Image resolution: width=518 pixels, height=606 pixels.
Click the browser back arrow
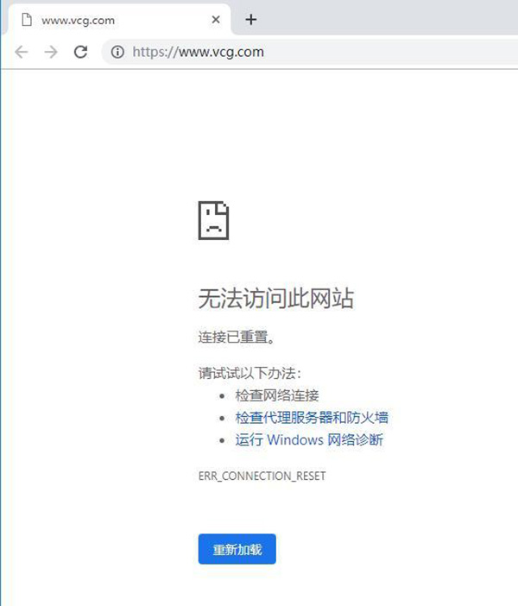tap(22, 52)
